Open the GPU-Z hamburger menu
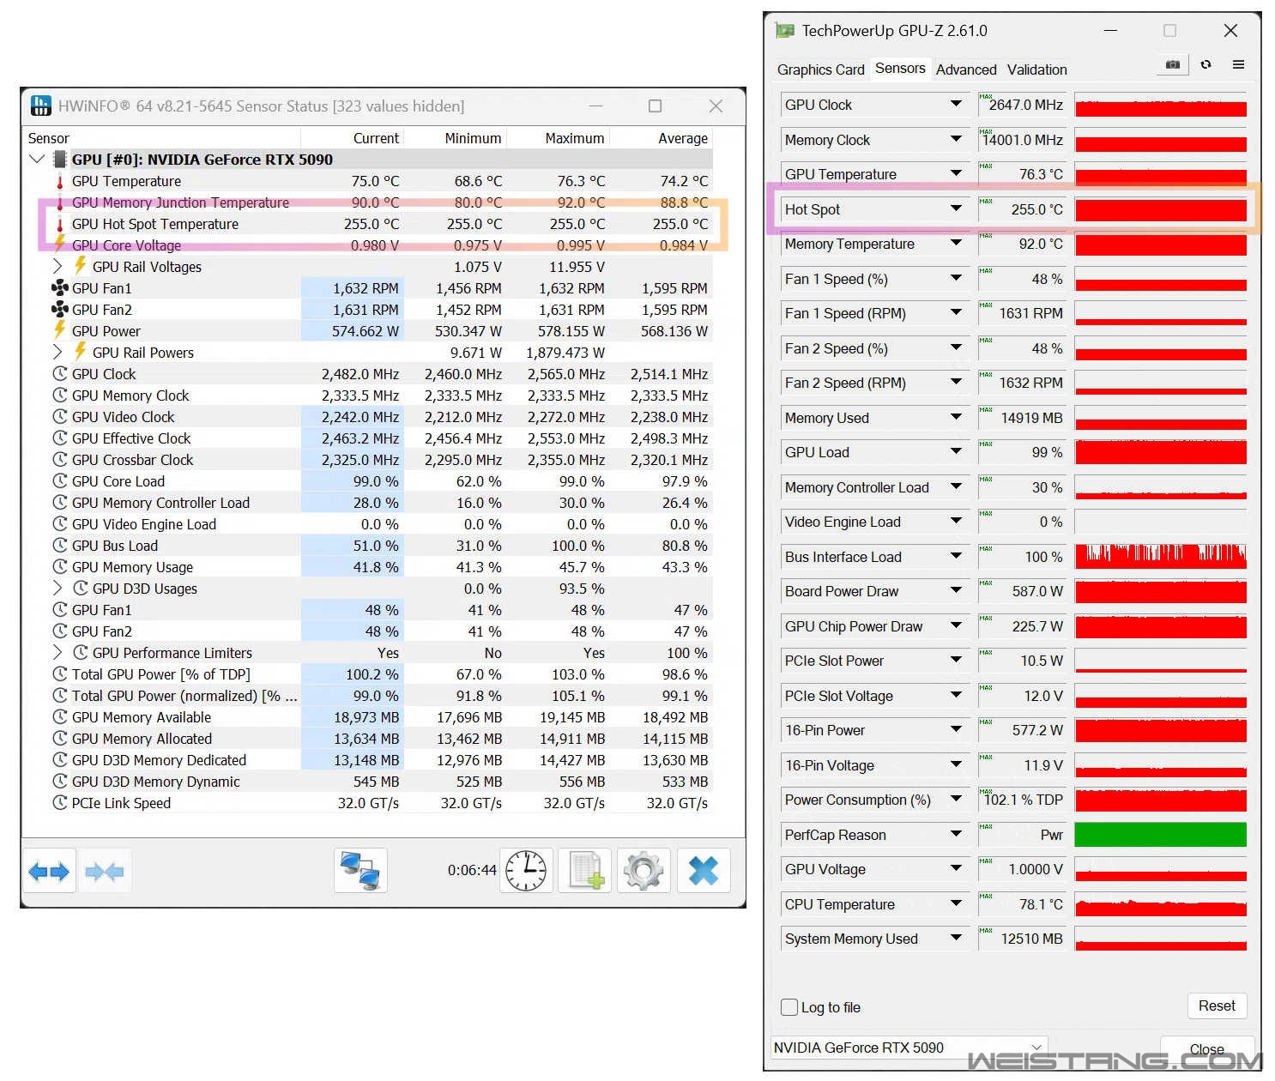The width and height of the screenshot is (1275, 1081). click(x=1238, y=64)
